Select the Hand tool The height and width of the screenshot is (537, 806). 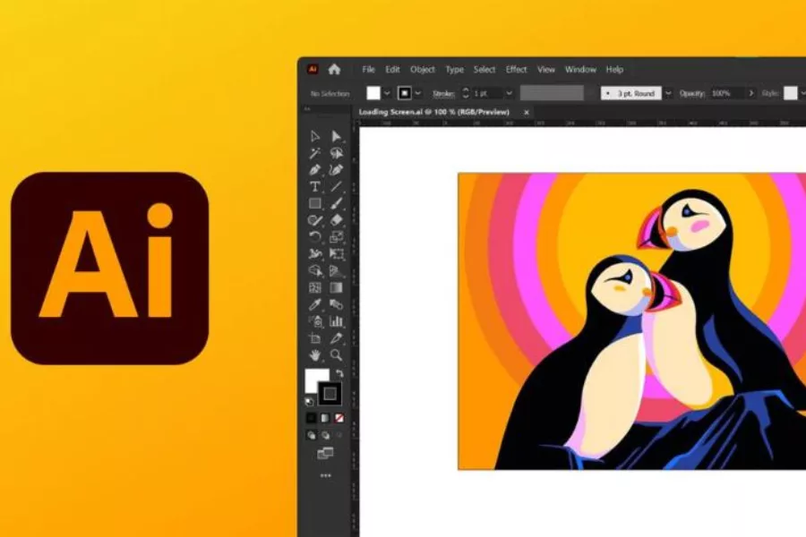[315, 355]
